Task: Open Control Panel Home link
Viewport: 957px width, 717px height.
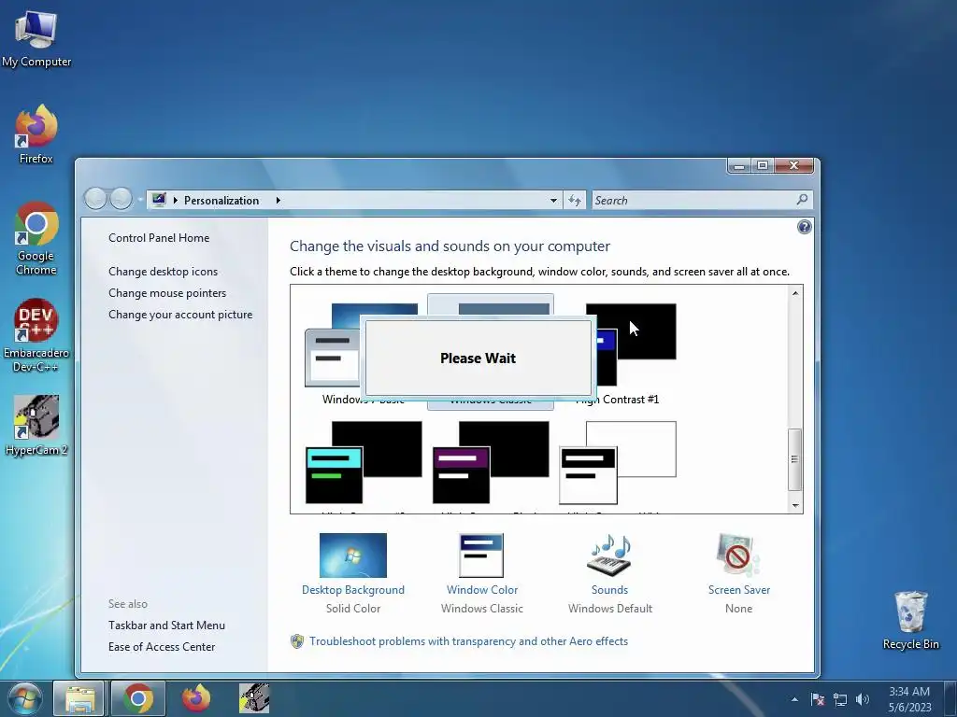Action: click(159, 238)
